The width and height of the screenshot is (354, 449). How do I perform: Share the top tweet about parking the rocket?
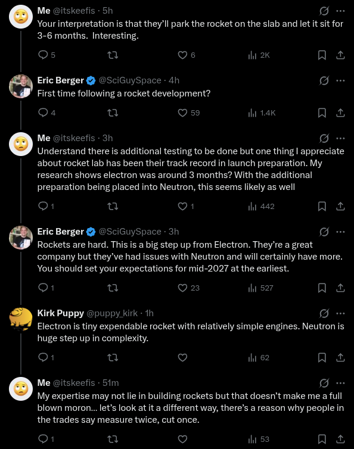tap(340, 55)
